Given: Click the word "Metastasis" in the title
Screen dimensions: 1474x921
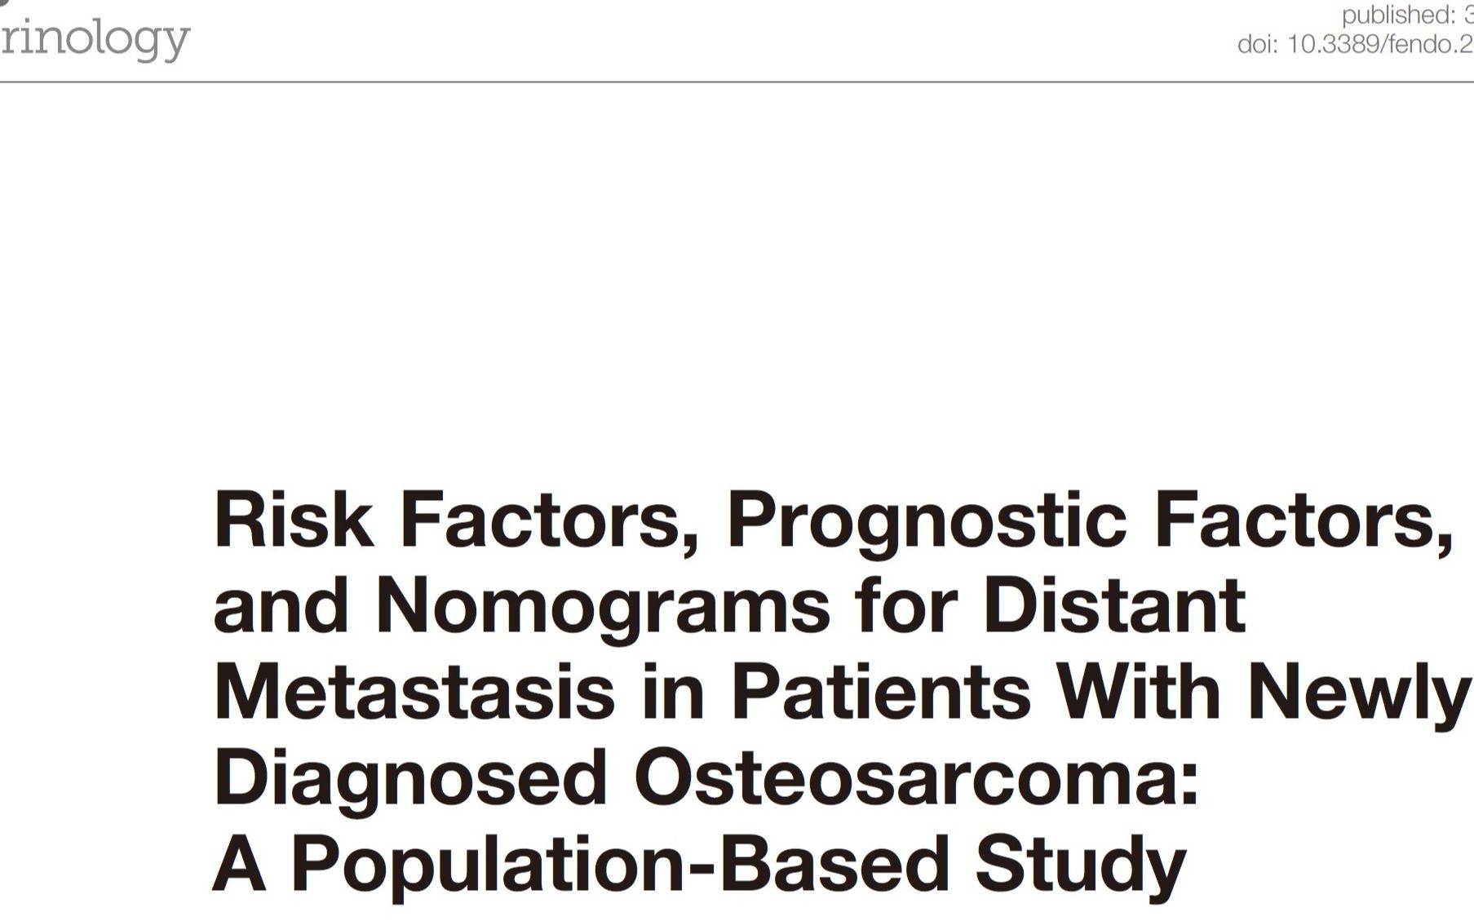Looking at the screenshot, I should click(x=414, y=693).
